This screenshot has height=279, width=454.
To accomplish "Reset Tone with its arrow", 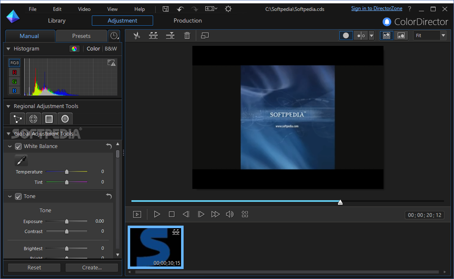I will click(109, 196).
